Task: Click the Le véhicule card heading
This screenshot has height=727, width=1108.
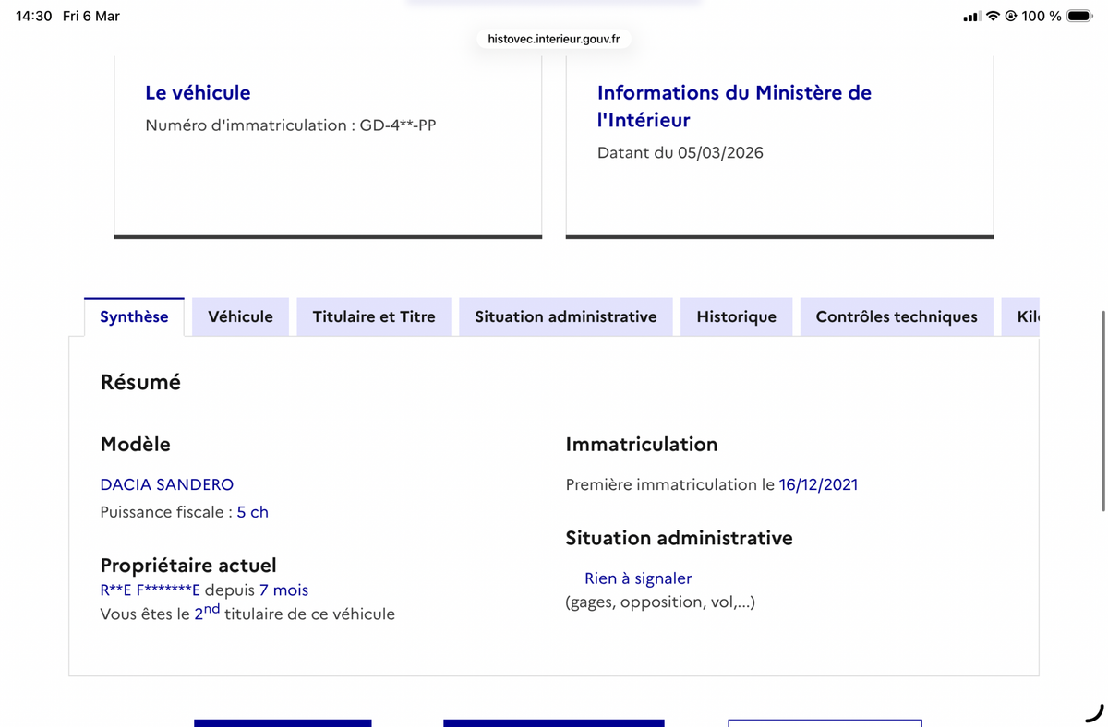Action: click(x=198, y=92)
